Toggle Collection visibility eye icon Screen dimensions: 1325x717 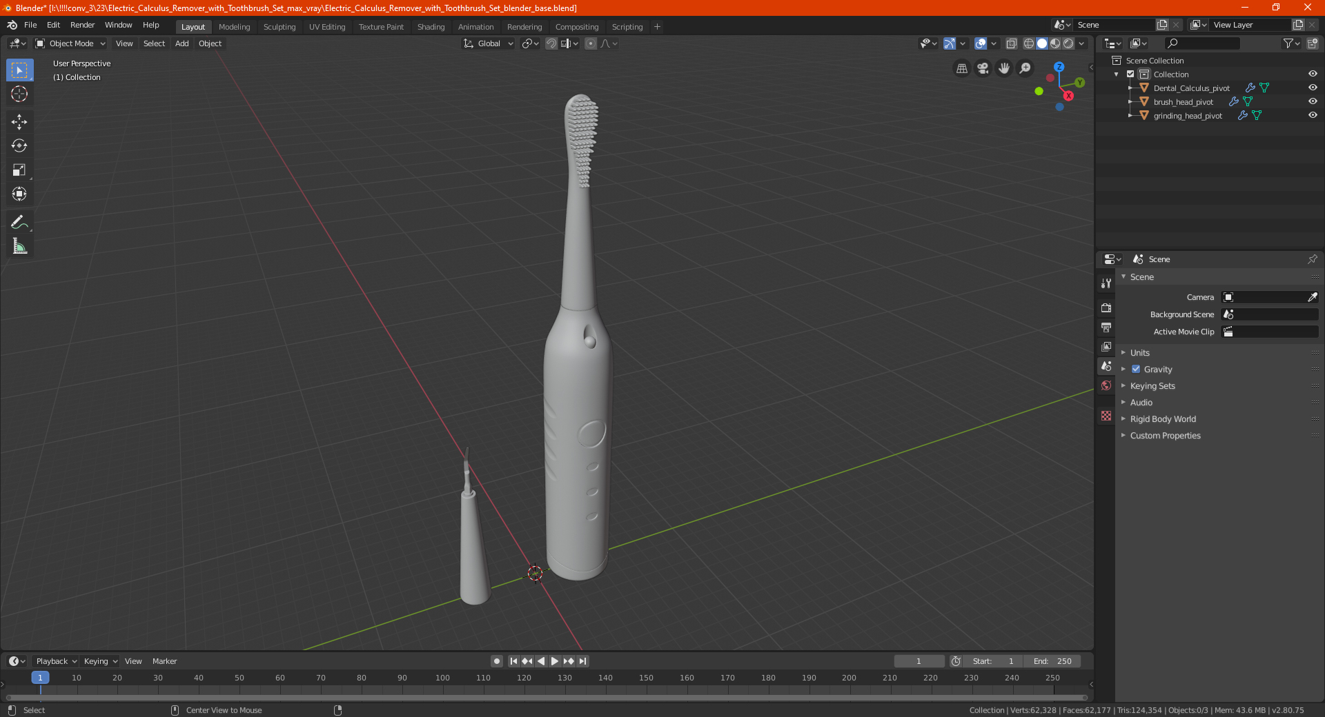click(x=1313, y=74)
